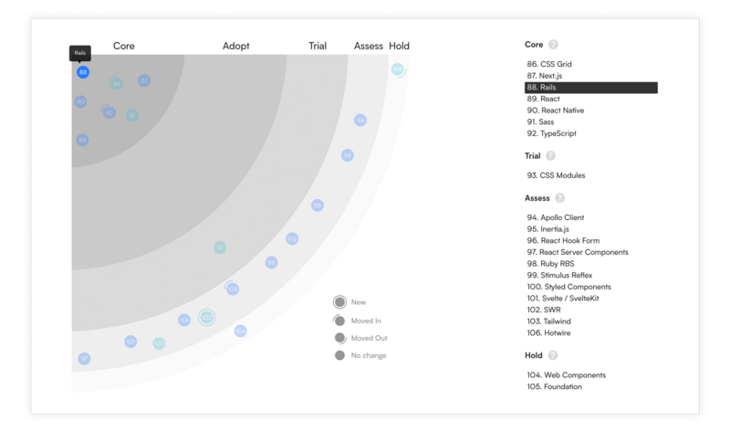
Task: Select radar blip 97
Action: [84, 358]
